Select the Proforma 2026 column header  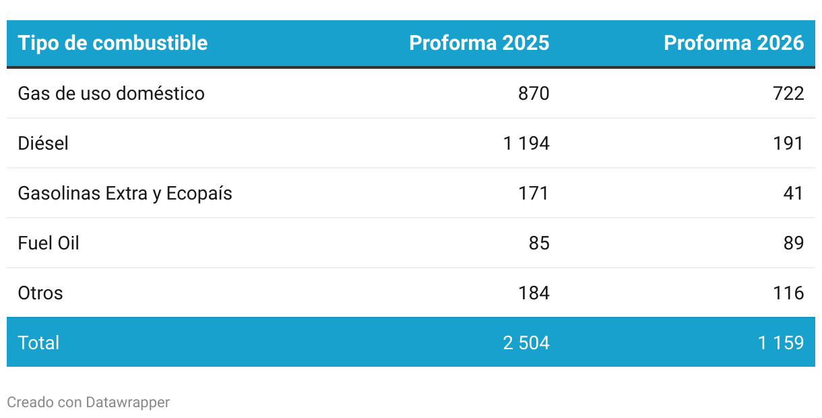pyautogui.click(x=734, y=43)
